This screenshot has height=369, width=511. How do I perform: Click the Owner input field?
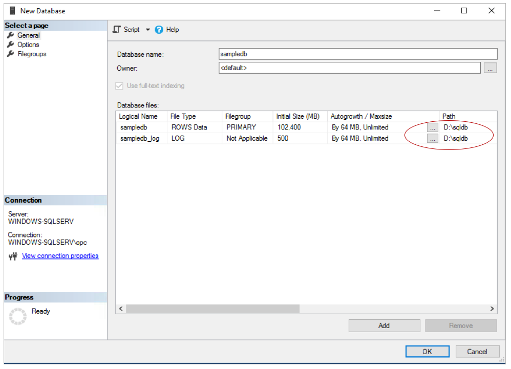point(349,68)
